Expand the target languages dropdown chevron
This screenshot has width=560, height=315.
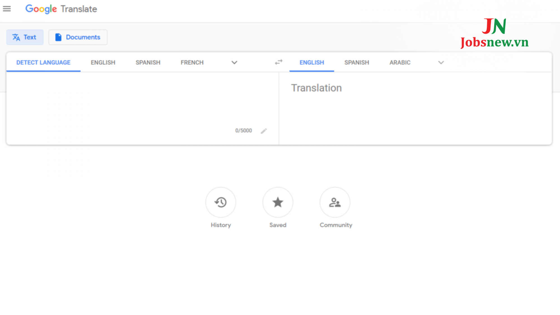coord(441,62)
